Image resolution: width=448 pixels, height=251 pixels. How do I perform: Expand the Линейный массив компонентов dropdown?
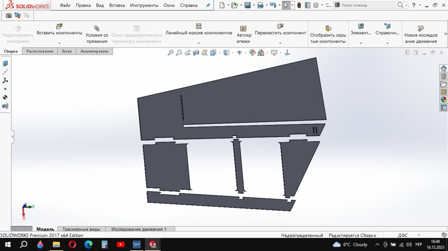199,43
